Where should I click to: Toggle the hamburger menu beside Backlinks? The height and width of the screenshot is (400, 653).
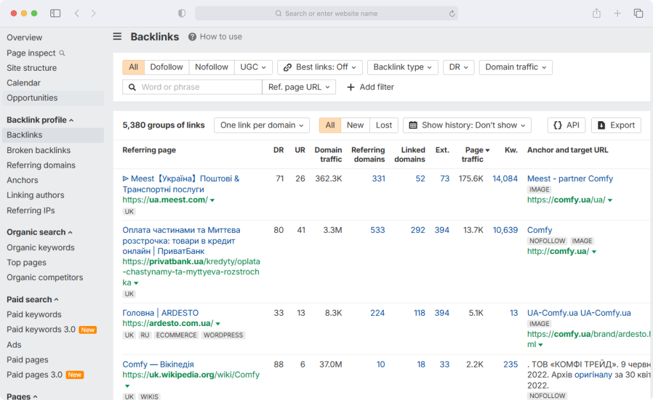(117, 36)
